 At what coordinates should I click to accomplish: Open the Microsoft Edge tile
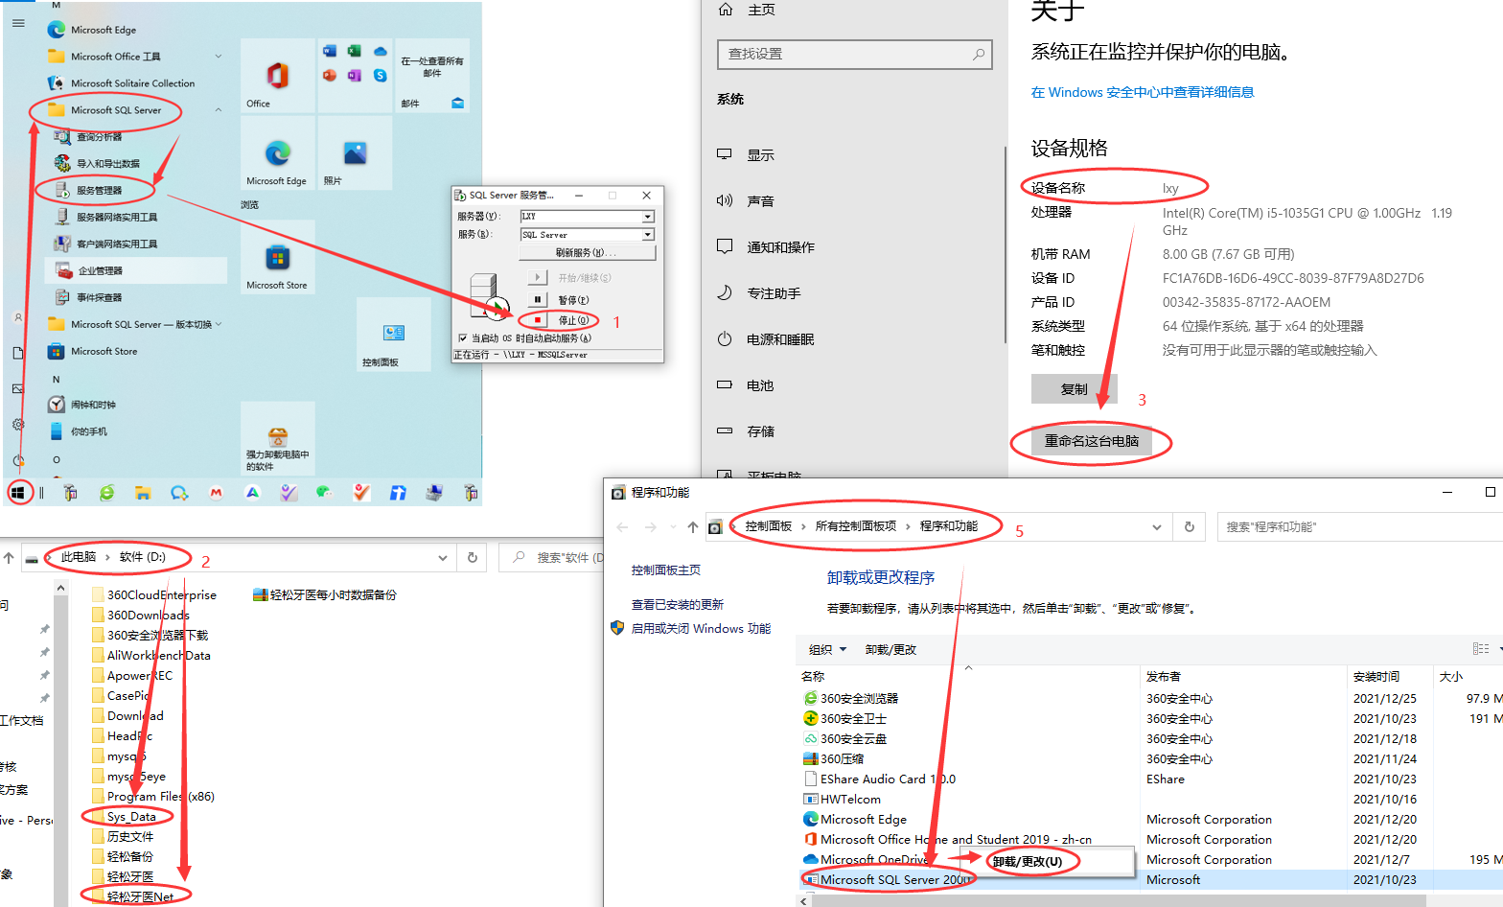[278, 153]
